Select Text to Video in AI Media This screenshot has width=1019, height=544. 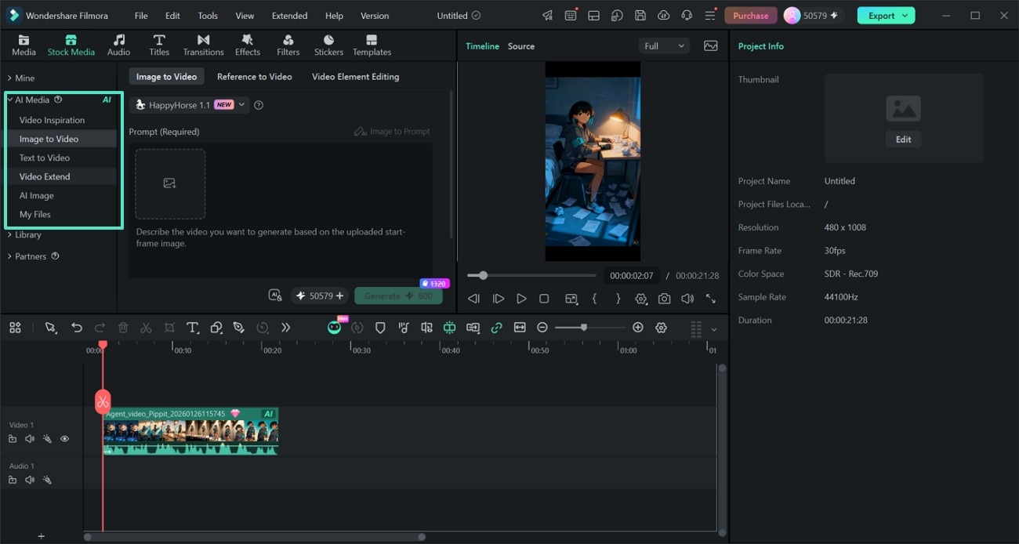45,158
